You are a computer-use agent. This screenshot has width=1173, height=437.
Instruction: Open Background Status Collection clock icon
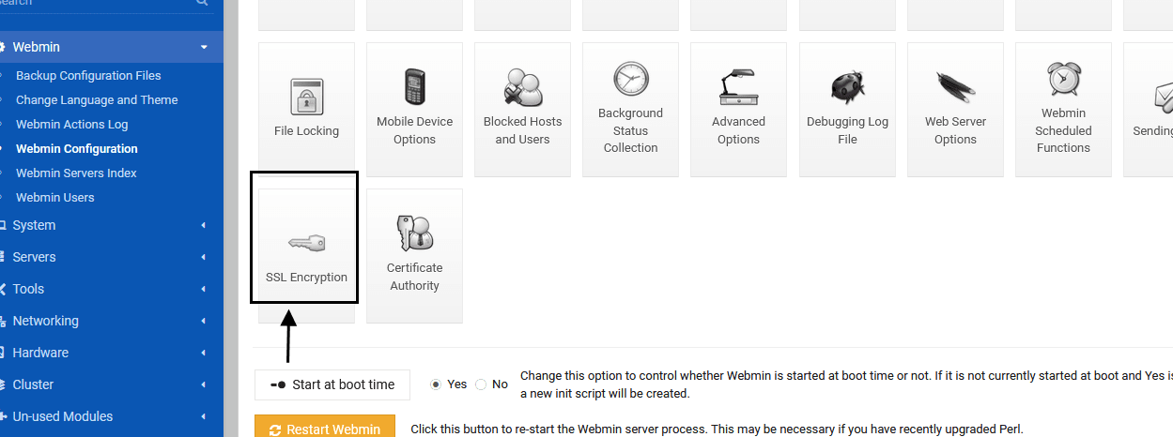click(x=630, y=80)
